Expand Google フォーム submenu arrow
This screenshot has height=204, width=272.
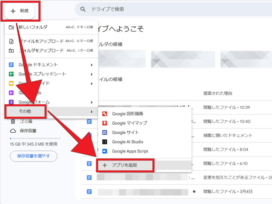tap(92, 102)
